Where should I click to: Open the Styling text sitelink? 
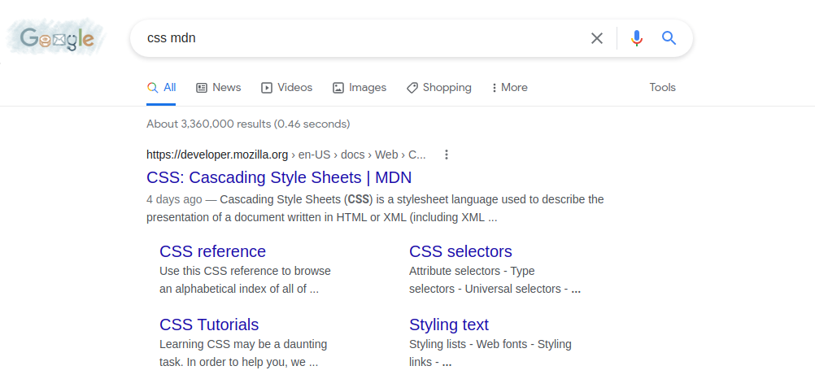(x=448, y=325)
